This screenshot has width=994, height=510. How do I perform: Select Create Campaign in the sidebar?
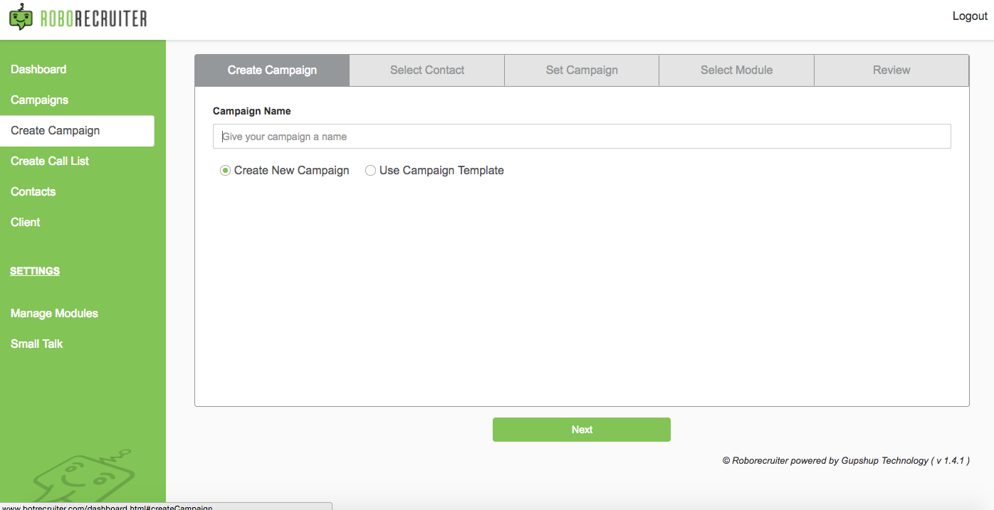(x=56, y=131)
